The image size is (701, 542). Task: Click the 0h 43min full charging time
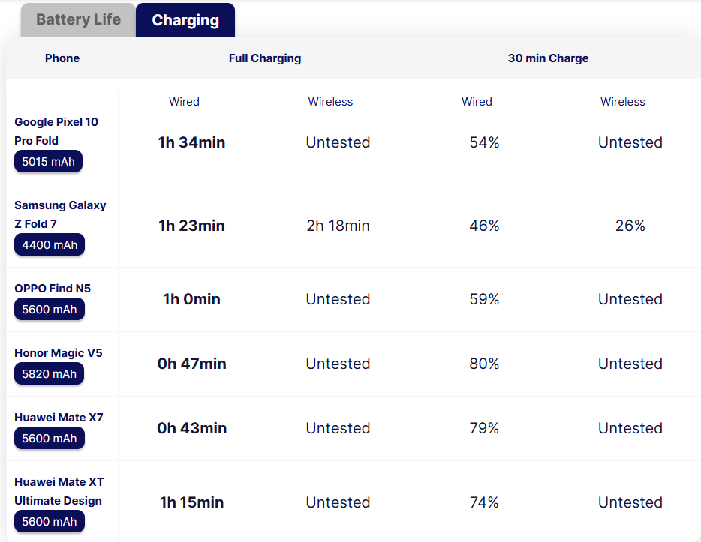pos(191,428)
